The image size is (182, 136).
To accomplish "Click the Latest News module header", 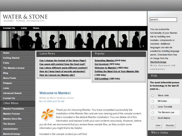I will tap(64, 54).
